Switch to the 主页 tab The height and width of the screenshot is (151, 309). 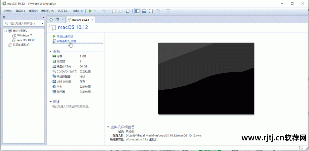tap(54, 20)
